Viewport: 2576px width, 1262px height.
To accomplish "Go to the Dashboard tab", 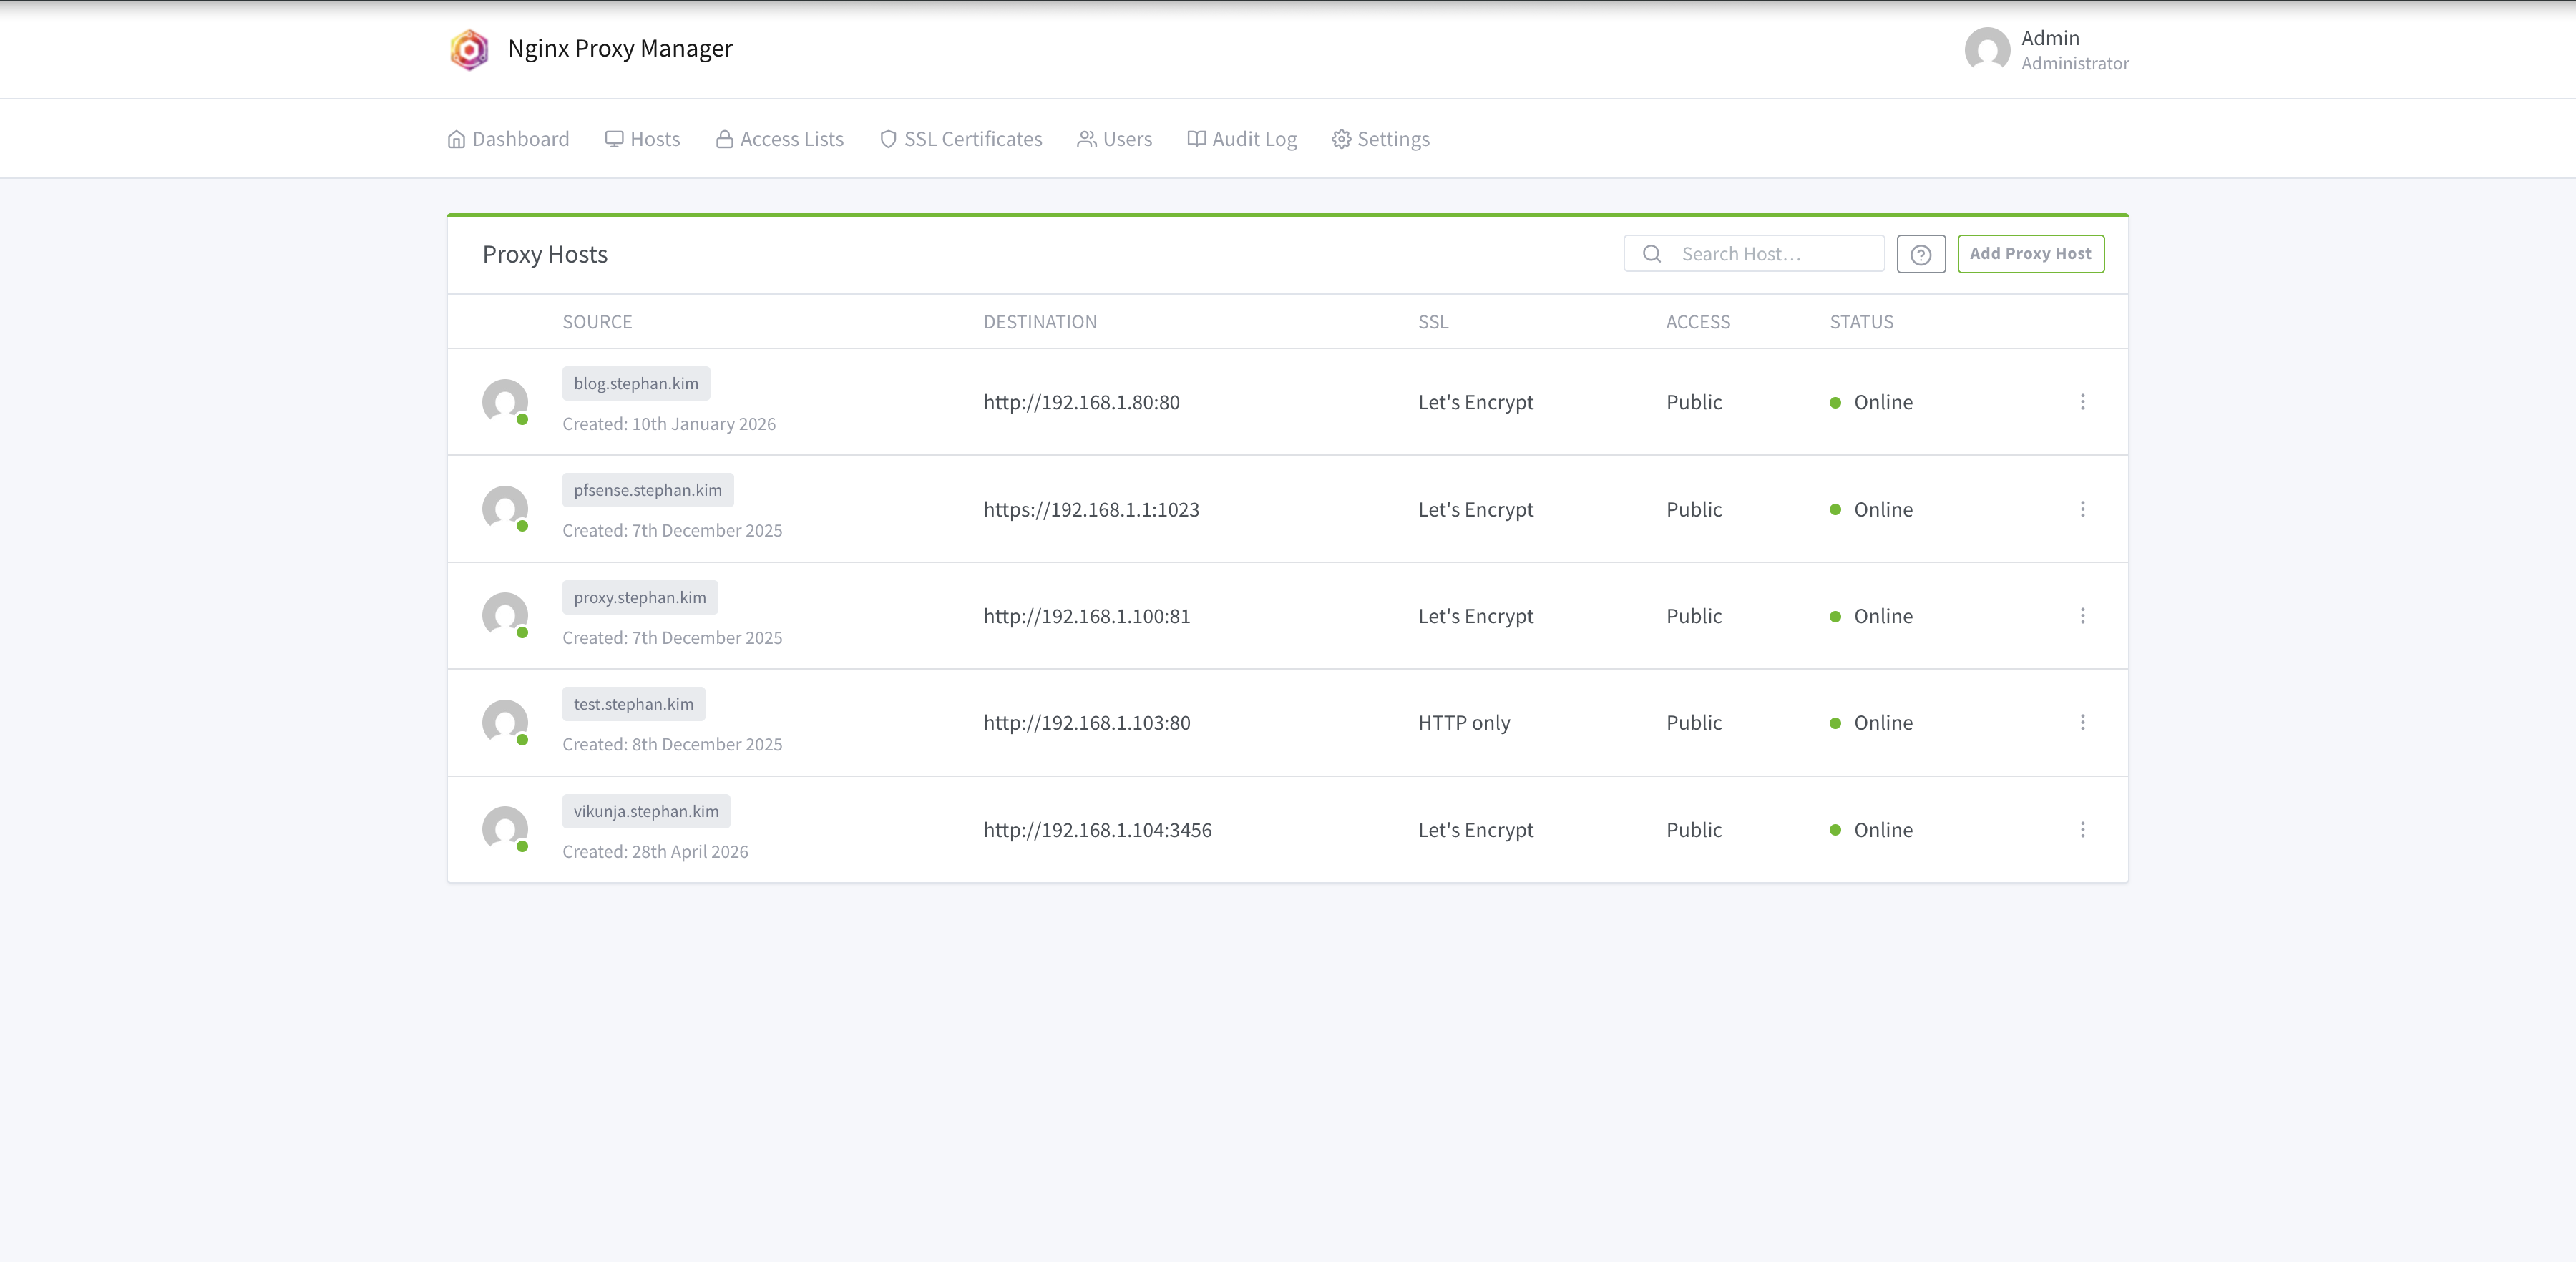I will pos(508,139).
